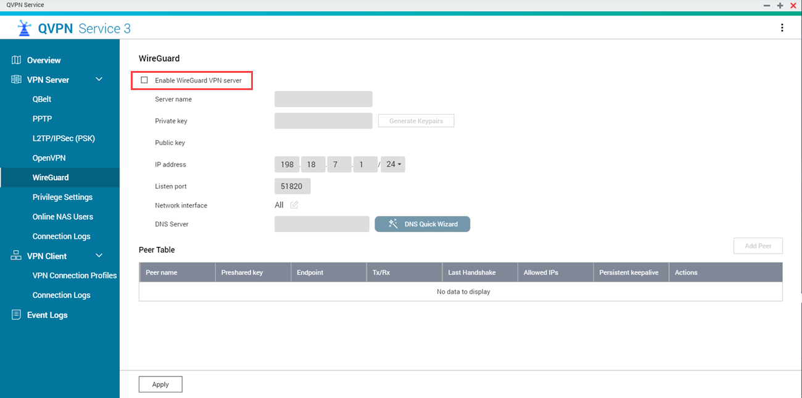Focus the Private key field
The height and width of the screenshot is (398, 802).
[323, 121]
